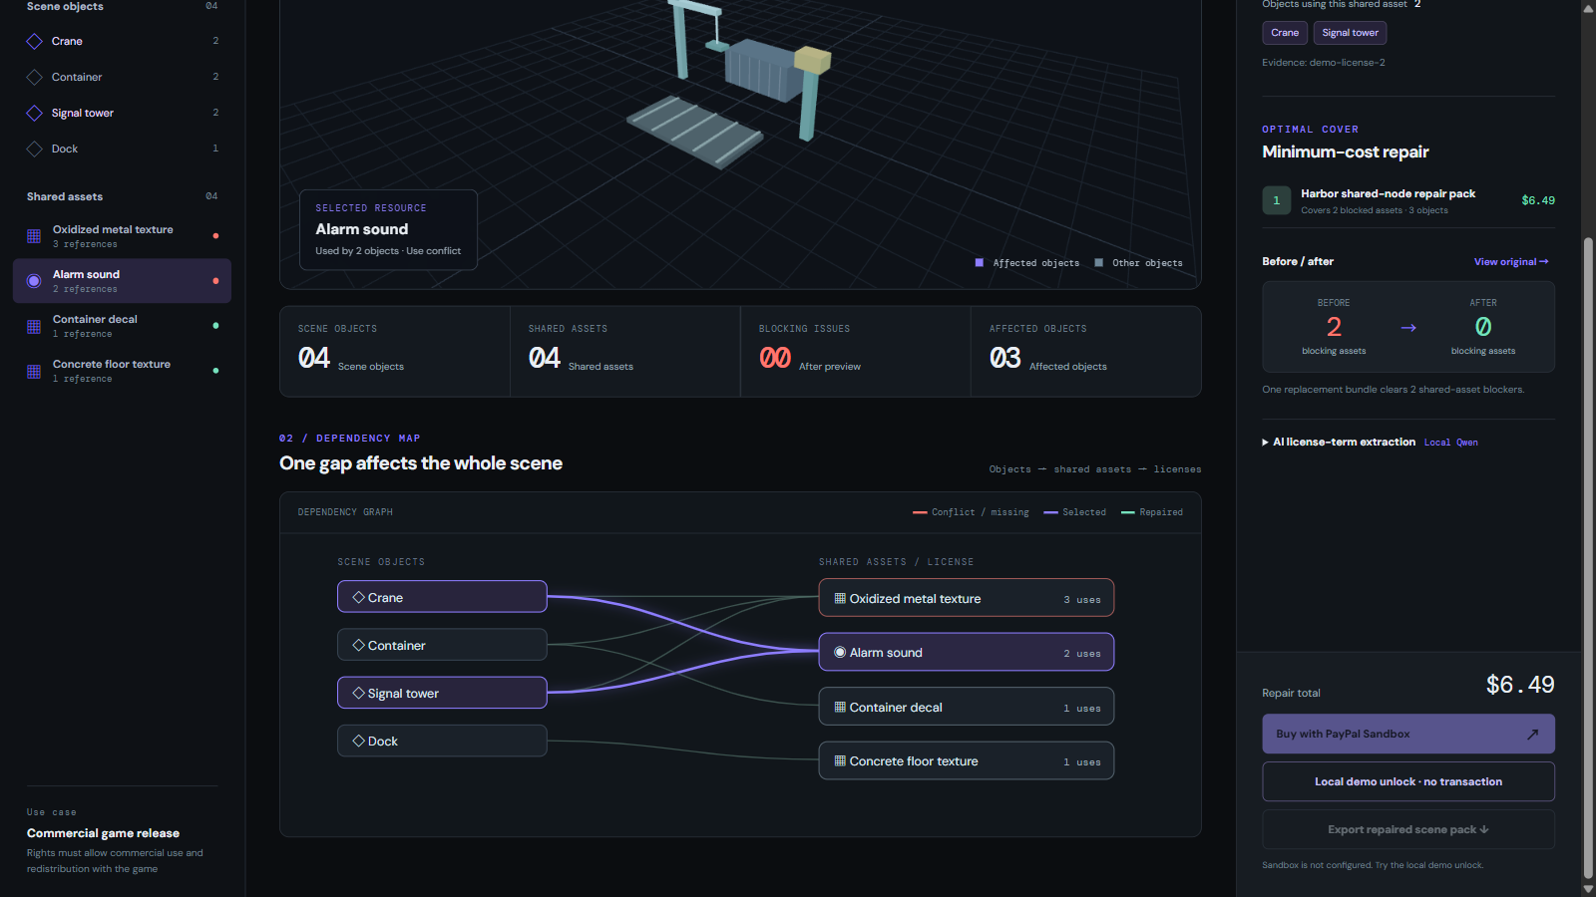The image size is (1596, 897).
Task: Select Dock in the Scene objects list
Action: pos(123,149)
